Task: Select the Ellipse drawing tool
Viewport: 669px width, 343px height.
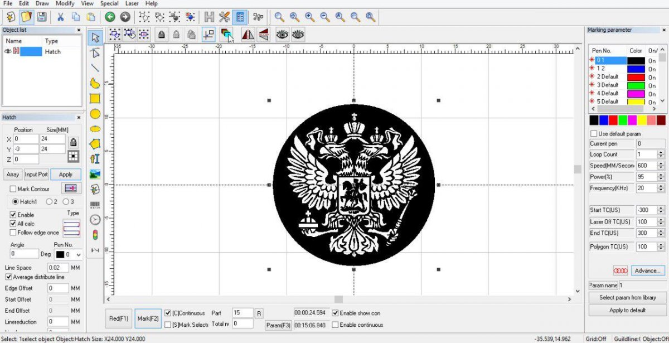Action: [x=95, y=128]
